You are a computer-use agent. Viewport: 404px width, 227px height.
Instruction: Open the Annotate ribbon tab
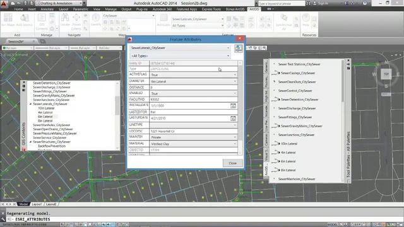point(47,9)
